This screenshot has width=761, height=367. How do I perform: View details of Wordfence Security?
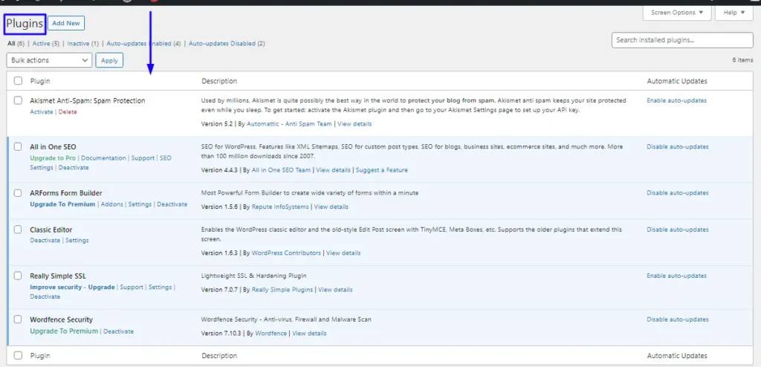[309, 334]
